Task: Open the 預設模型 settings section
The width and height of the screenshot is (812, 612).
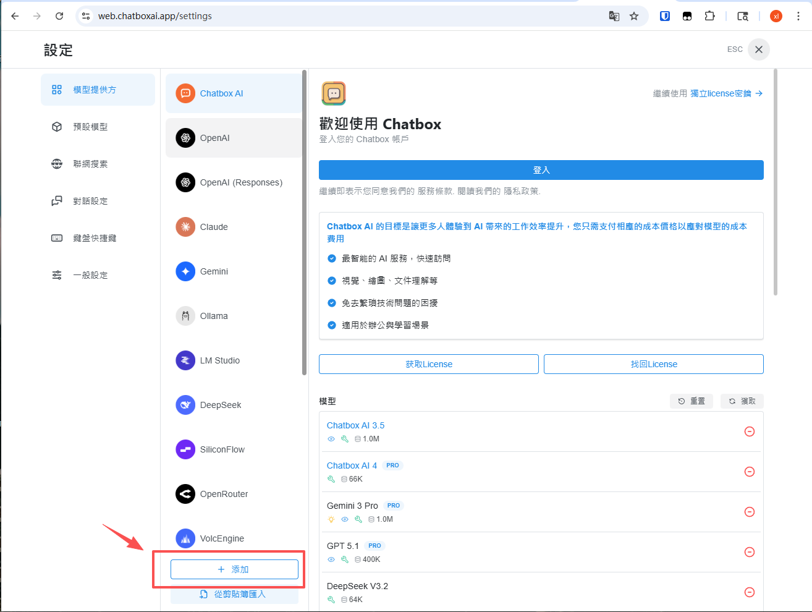Action: 98,127
